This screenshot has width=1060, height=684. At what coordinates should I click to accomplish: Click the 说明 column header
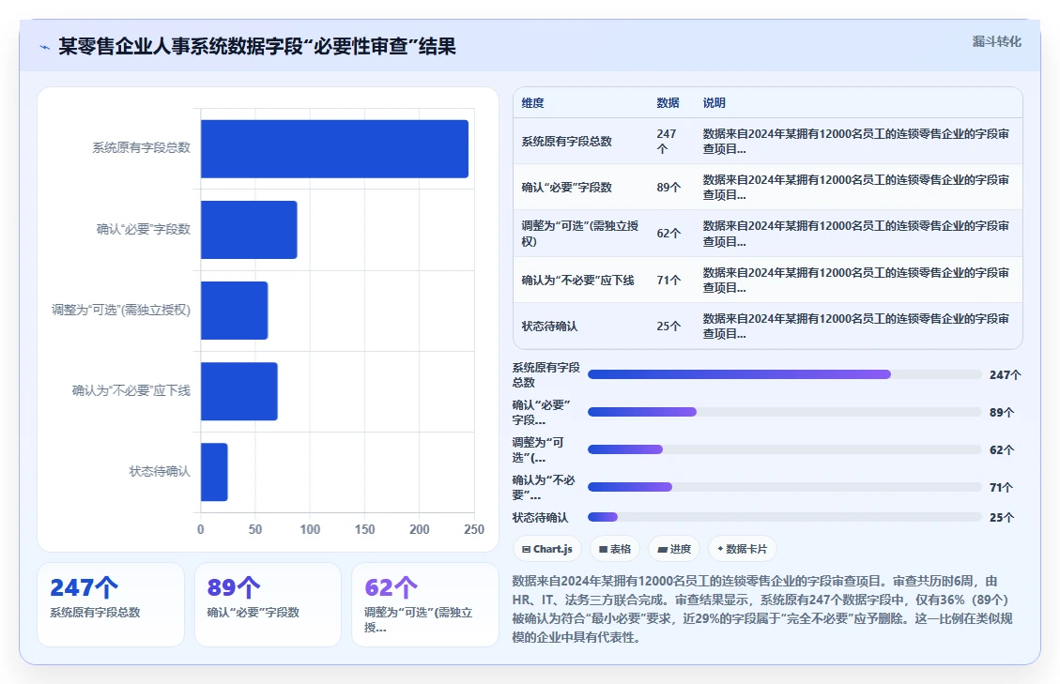tap(714, 102)
